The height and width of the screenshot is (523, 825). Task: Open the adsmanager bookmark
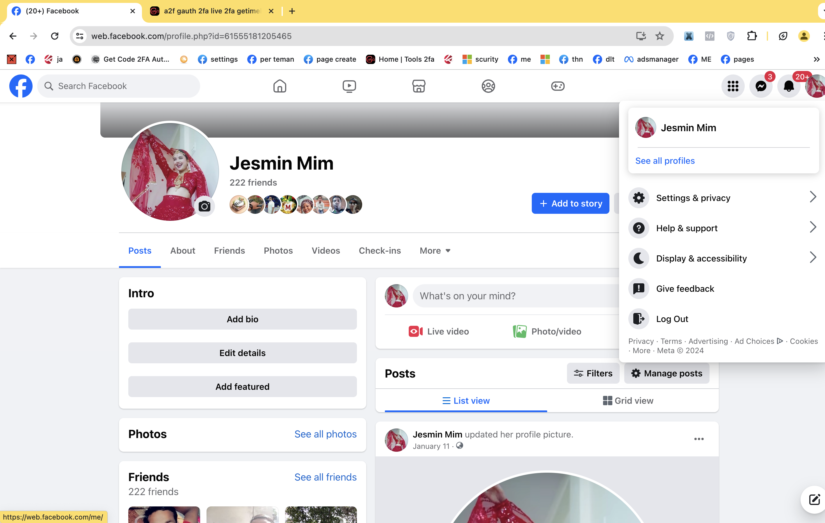(x=651, y=59)
